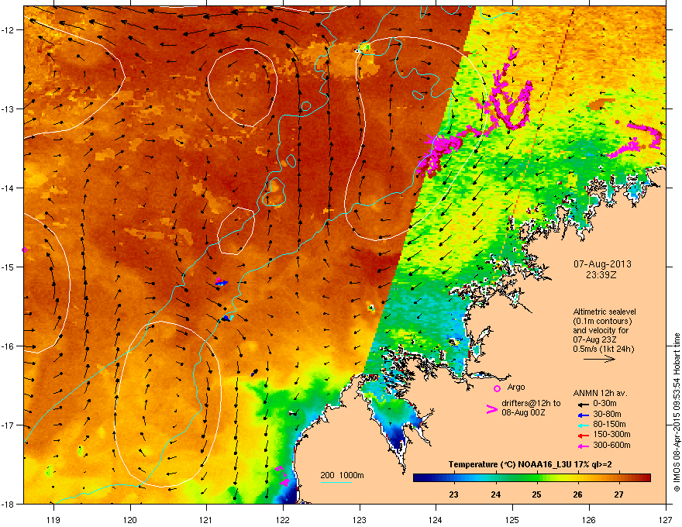Click the Argo circle symbol in legend

(x=497, y=388)
